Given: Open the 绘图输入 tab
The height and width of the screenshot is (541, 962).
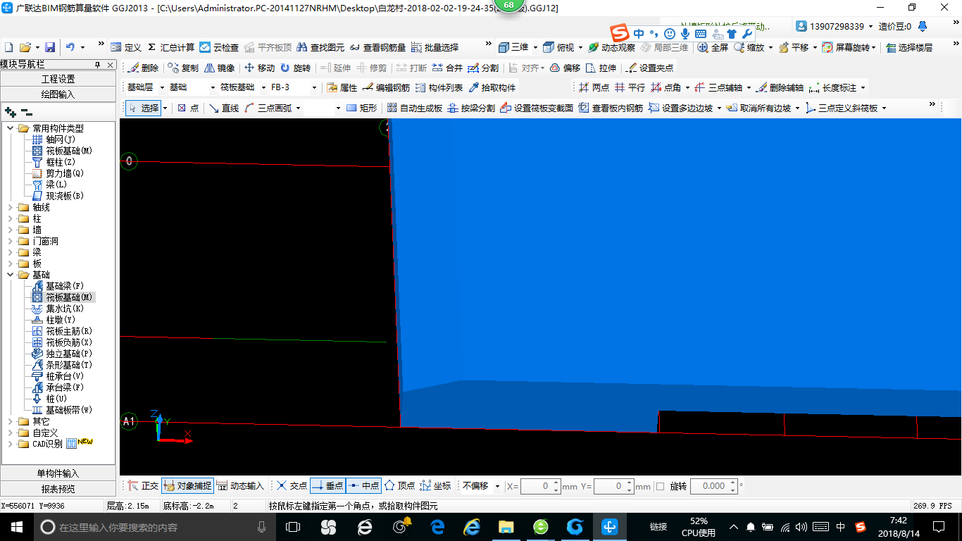Looking at the screenshot, I should (58, 94).
